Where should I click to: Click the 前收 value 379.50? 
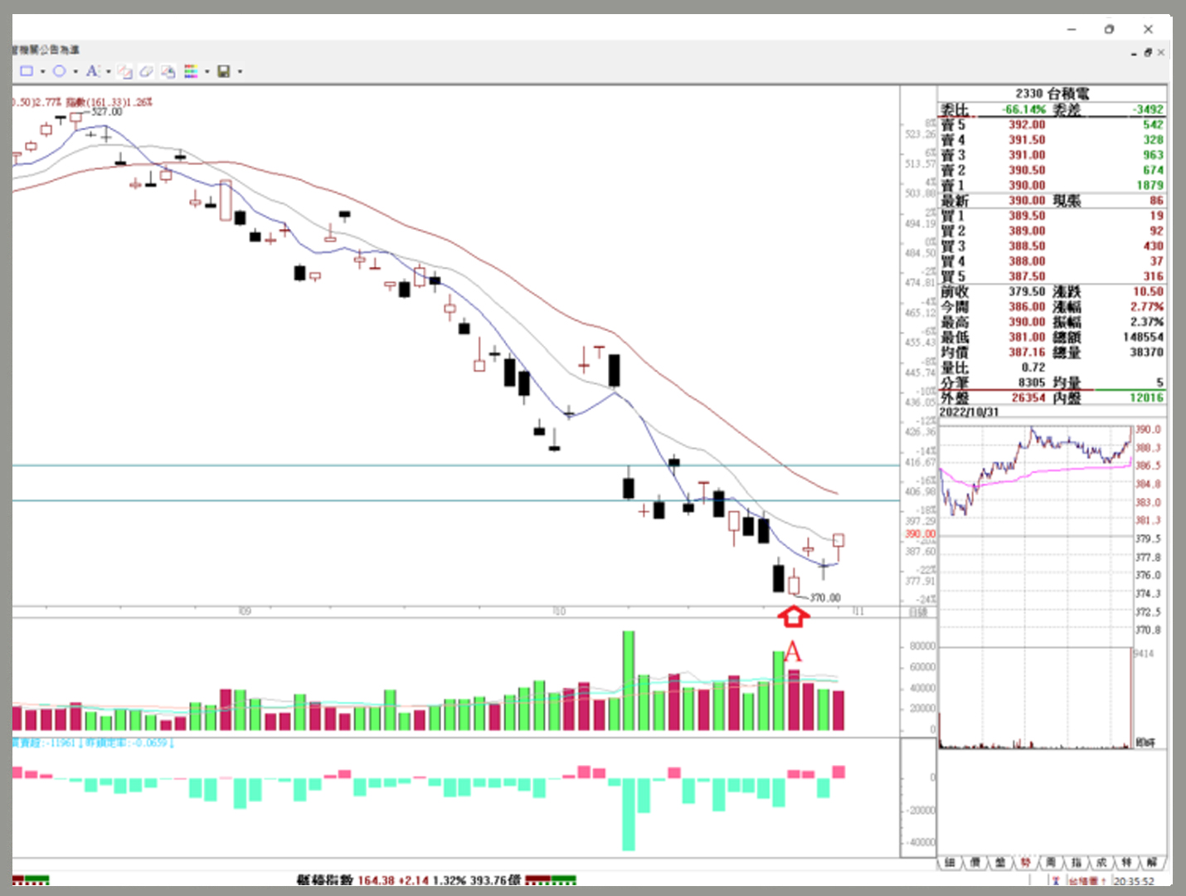1027,291
